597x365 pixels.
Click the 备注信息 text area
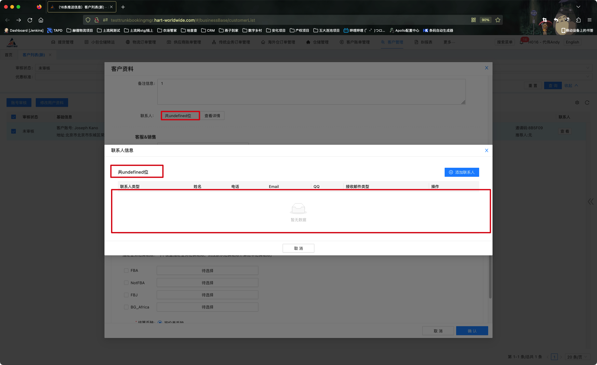click(311, 92)
